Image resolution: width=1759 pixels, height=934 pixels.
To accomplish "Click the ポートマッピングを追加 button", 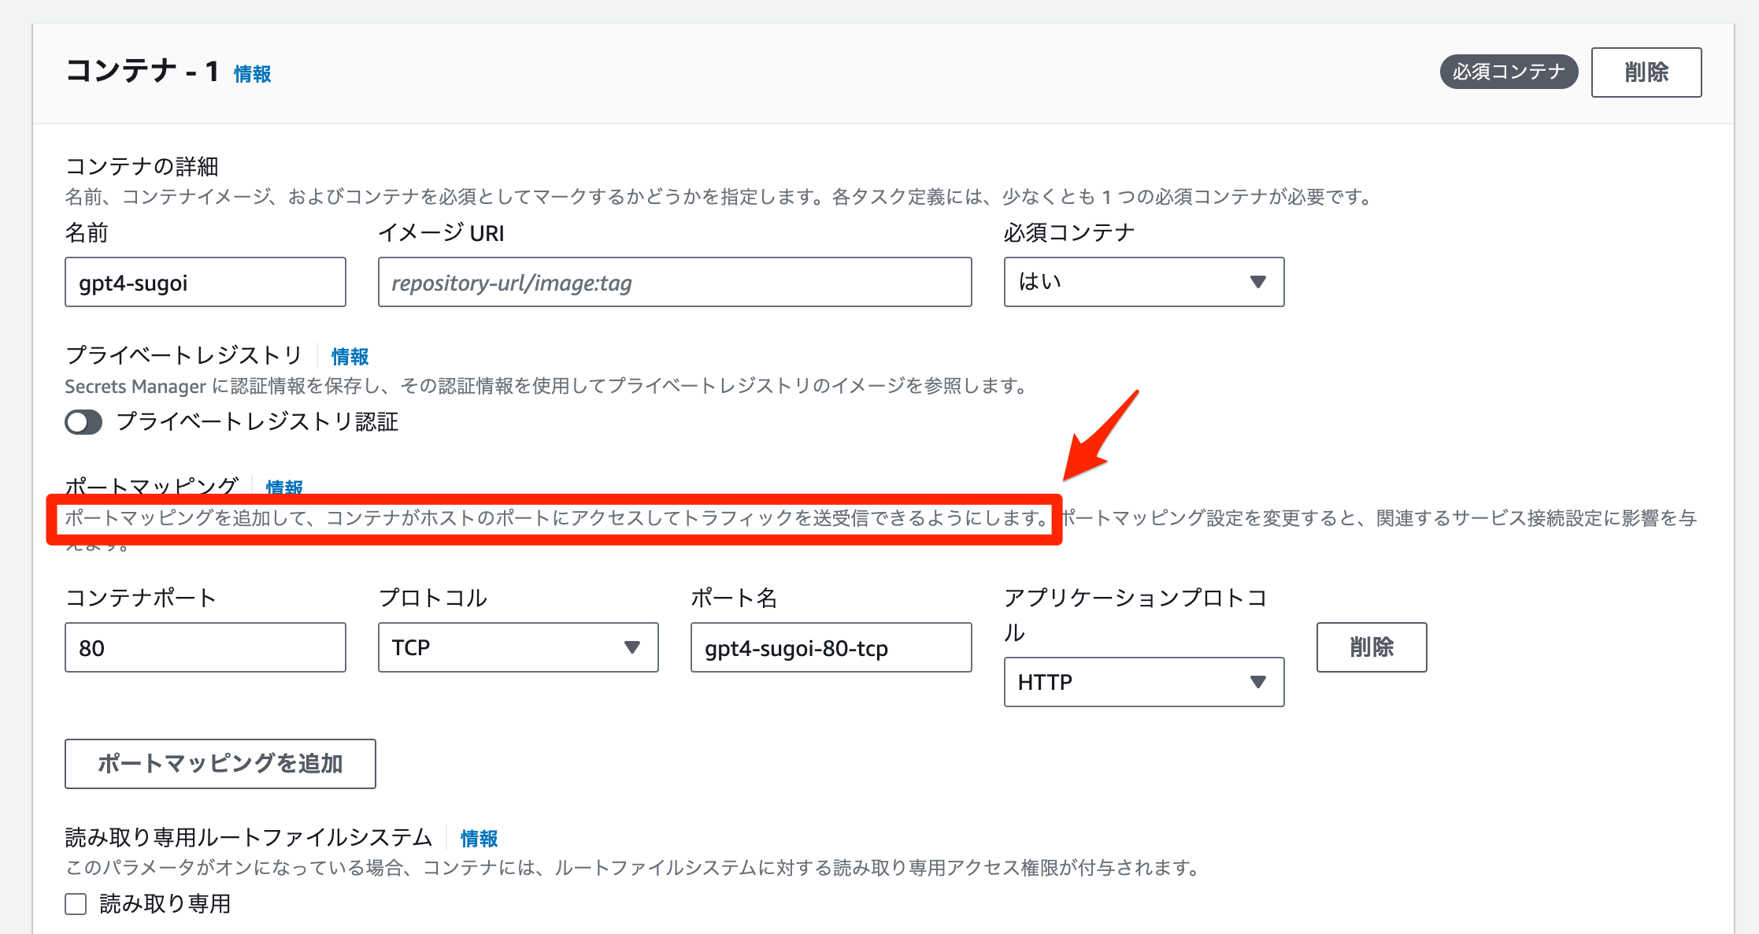I will pyautogui.click(x=220, y=763).
